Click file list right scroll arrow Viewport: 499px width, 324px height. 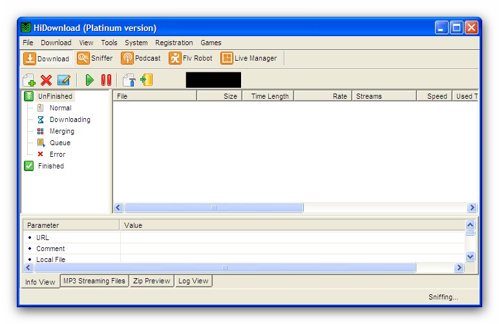472,207
